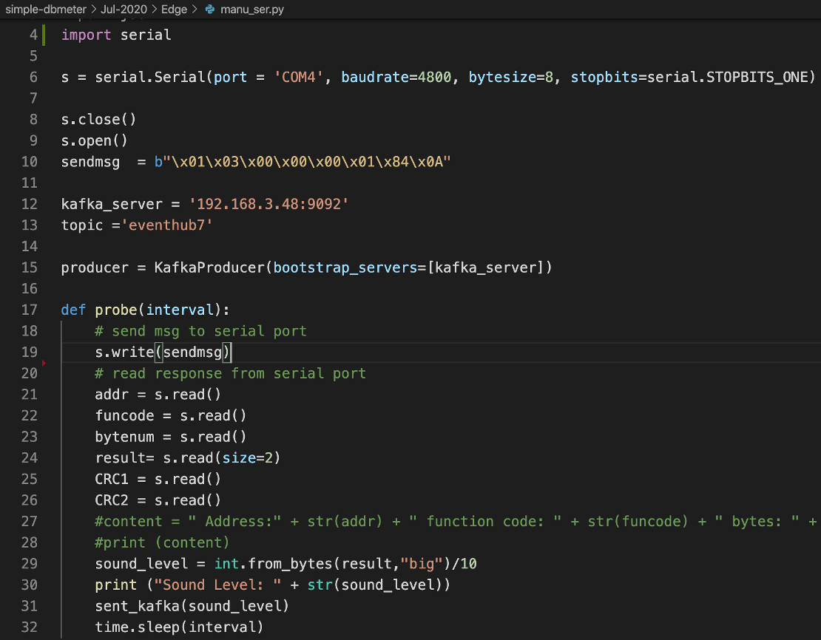Open the simple-dbmeter breadcrumb folder
Viewport: 821px width, 640px height.
(46, 10)
